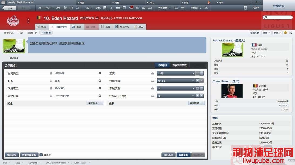Toggle the lock on 合同类型
Screen dimensions: 295x165
point(51,73)
